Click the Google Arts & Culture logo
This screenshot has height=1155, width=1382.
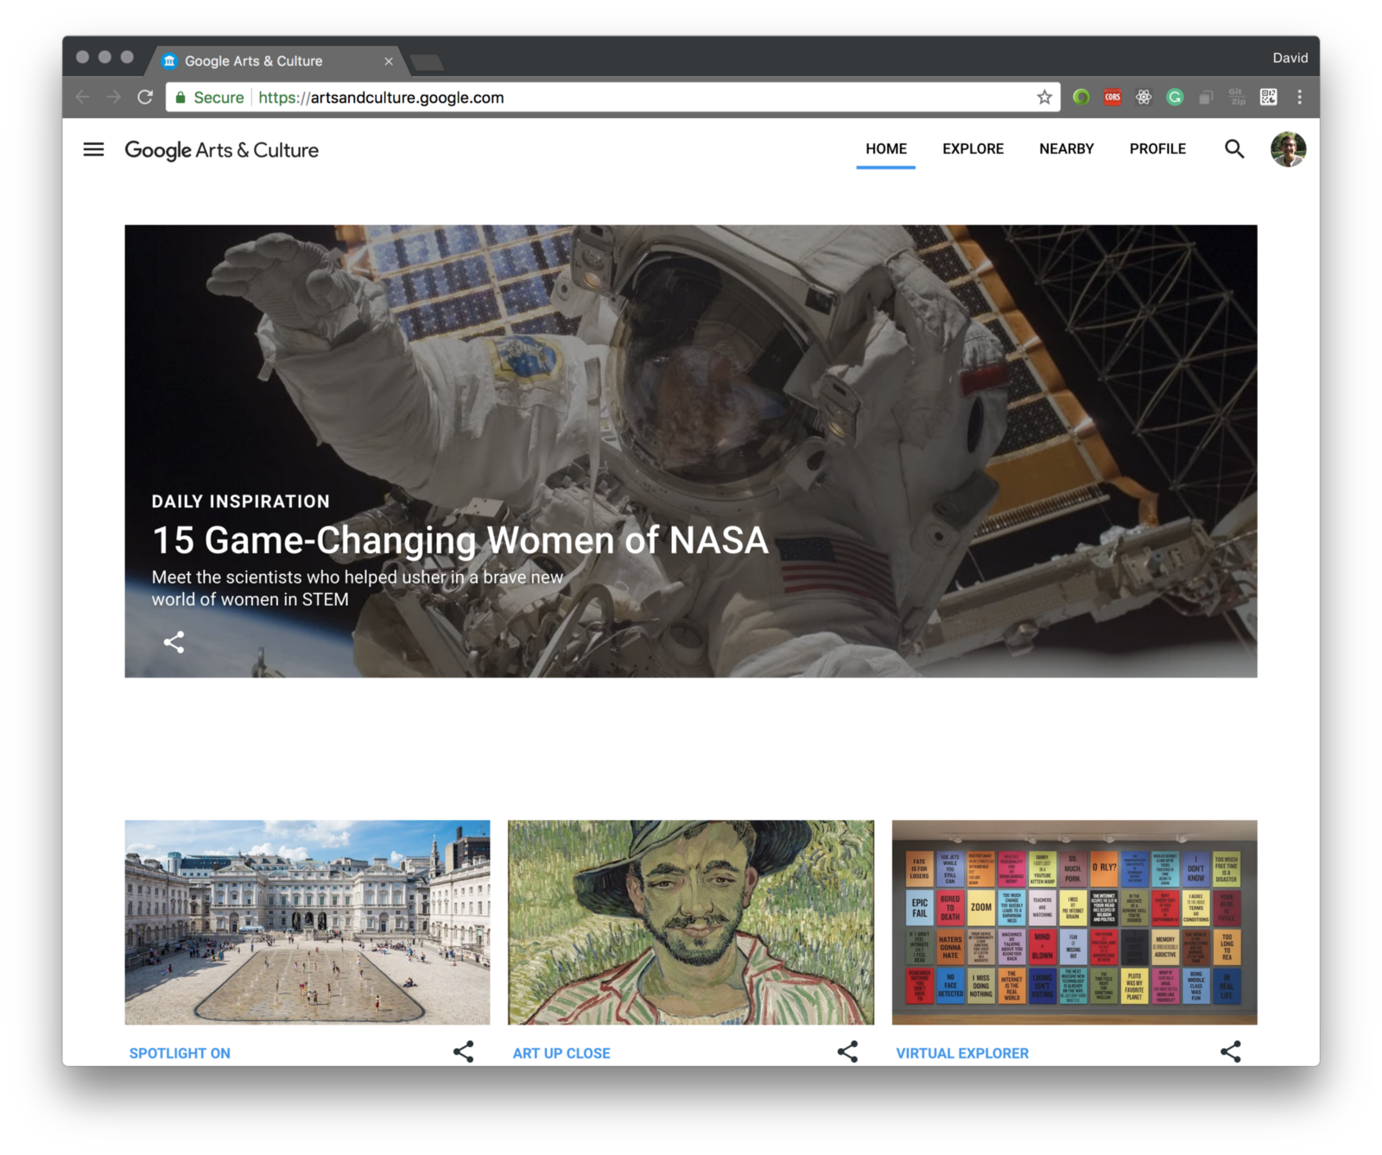point(222,150)
